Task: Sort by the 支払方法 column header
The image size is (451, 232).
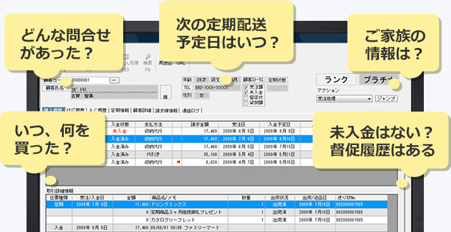Action: [153, 125]
